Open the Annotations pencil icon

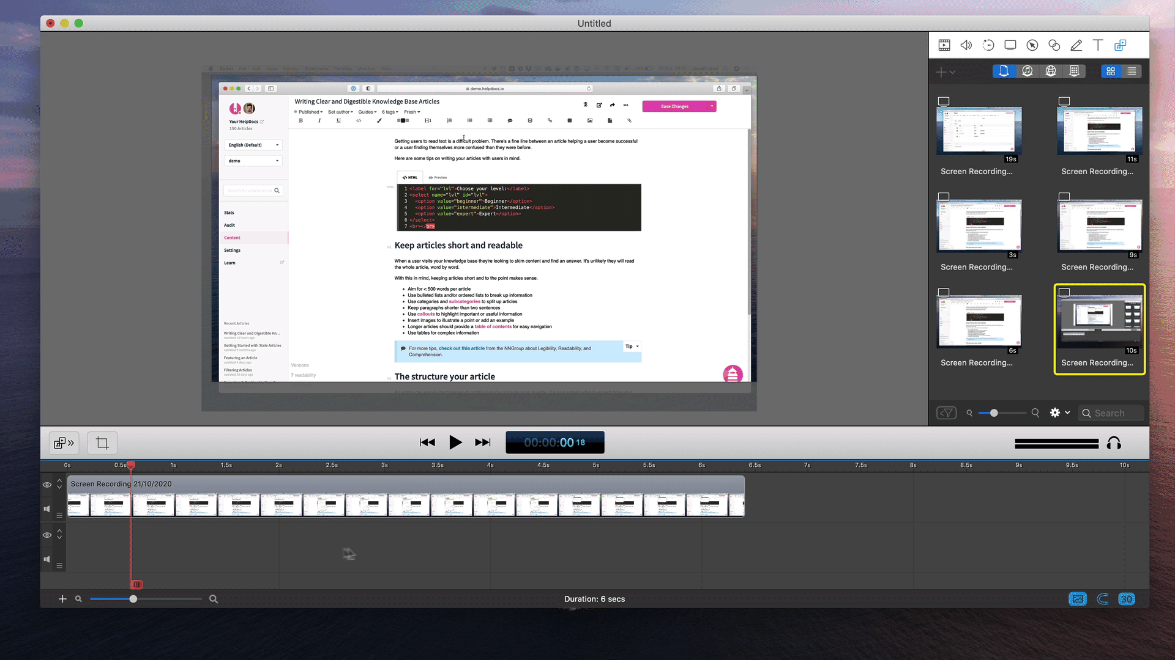(1076, 45)
